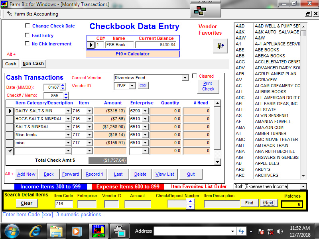Switch to the Cash tab
This screenshot has height=239, width=319.
point(11,64)
